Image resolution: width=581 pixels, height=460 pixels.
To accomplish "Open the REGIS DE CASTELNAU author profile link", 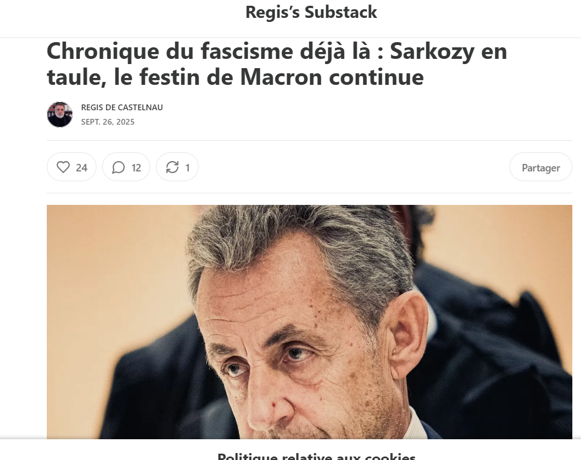I will click(x=122, y=107).
